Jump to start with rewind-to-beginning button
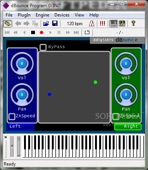Image resolution: width=148 pixels, height=170 pixels. point(7,33)
